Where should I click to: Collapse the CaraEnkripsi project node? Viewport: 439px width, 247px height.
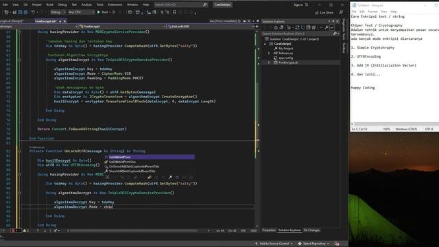[265, 44]
